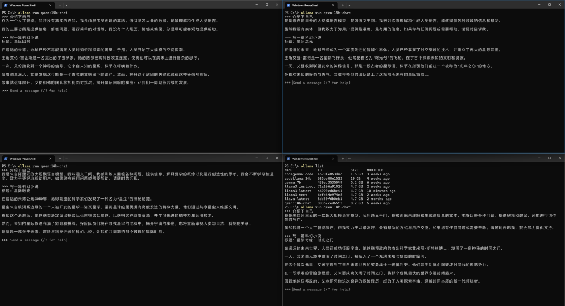Maximize the bottom-left PowerShell window
565x306 pixels.
(x=267, y=158)
